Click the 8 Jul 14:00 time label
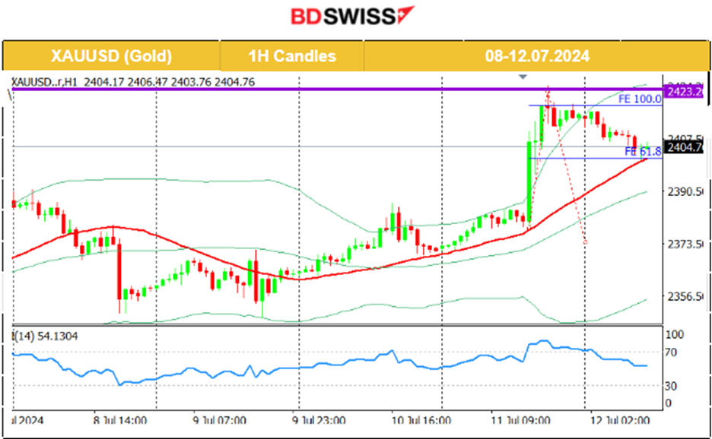 tap(120, 421)
